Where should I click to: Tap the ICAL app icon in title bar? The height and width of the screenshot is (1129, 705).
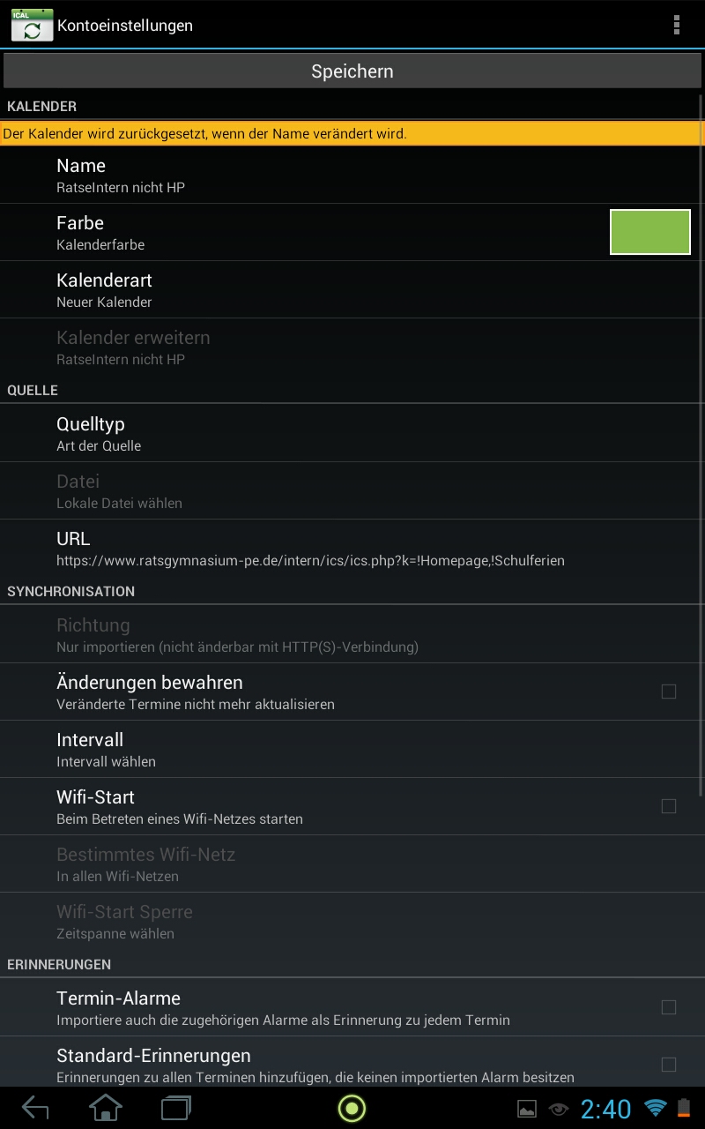pyautogui.click(x=32, y=26)
